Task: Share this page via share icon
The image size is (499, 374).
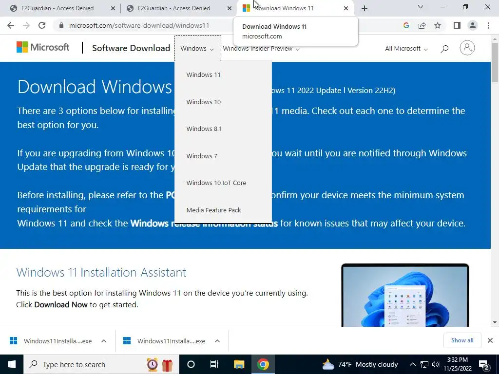Action: pyautogui.click(x=422, y=25)
